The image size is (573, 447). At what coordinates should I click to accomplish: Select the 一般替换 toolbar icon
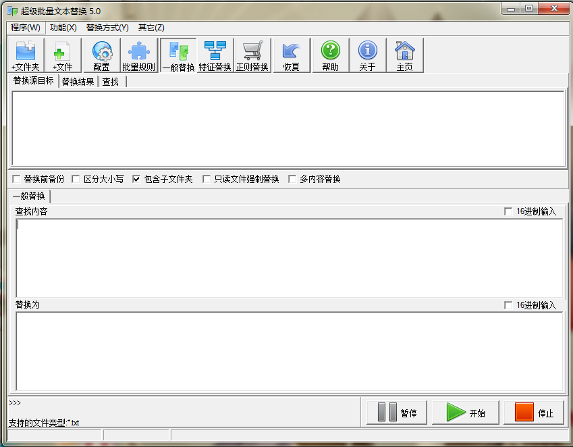click(x=178, y=55)
